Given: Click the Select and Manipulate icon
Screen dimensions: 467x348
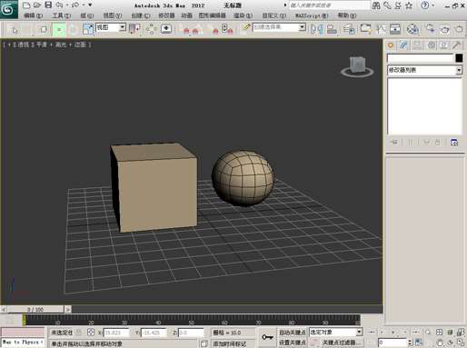Looking at the screenshot, I should pos(151,29).
